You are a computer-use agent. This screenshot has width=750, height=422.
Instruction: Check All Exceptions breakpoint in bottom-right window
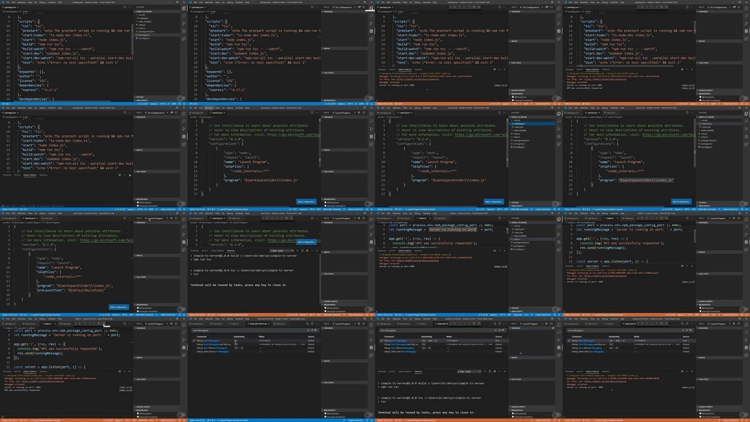point(700,414)
